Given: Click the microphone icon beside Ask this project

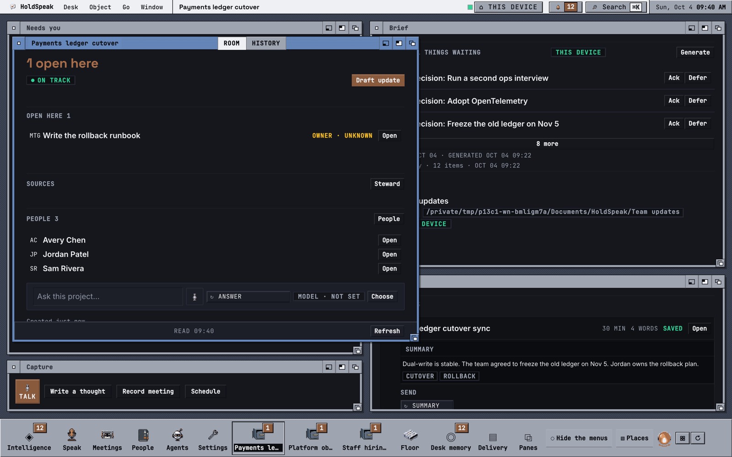Looking at the screenshot, I should [x=194, y=297].
